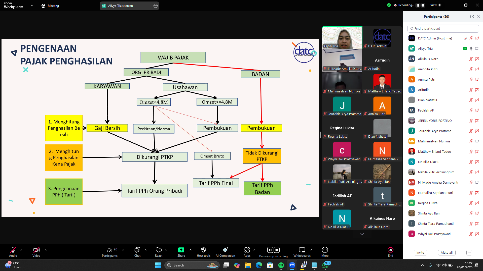Open the Chat panel
The height and width of the screenshot is (271, 483).
pyautogui.click(x=137, y=252)
